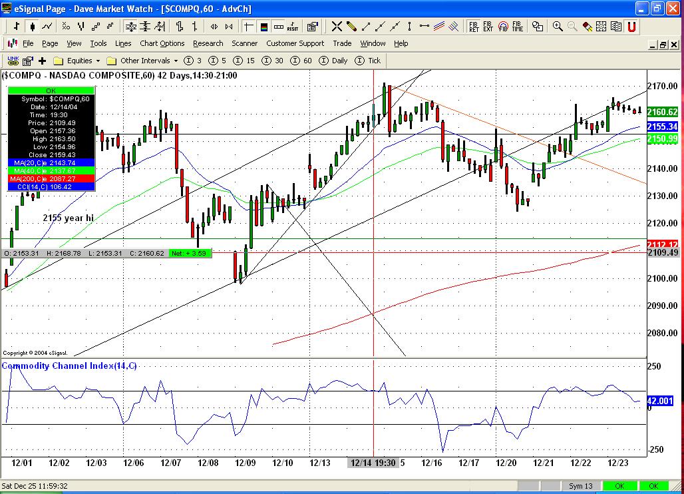Pick the horizontal line segment tool
684x494 pixels.
coord(424,27)
